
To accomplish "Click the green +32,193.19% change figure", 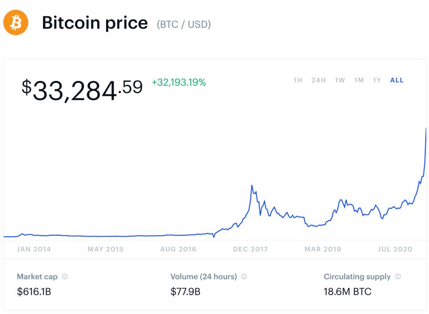I will pos(179,82).
